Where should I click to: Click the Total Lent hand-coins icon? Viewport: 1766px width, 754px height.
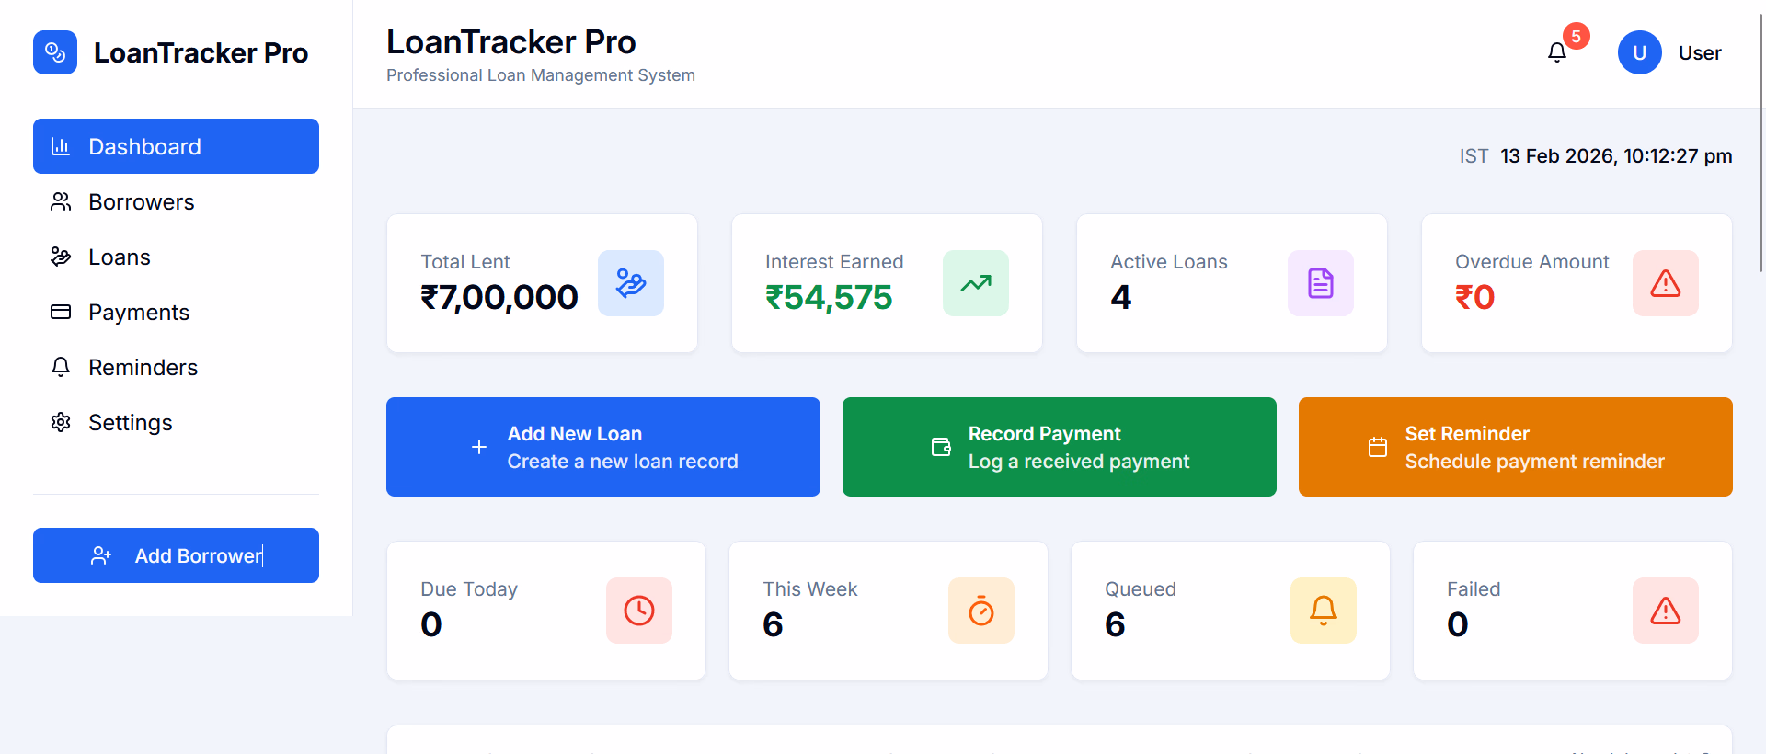631,283
